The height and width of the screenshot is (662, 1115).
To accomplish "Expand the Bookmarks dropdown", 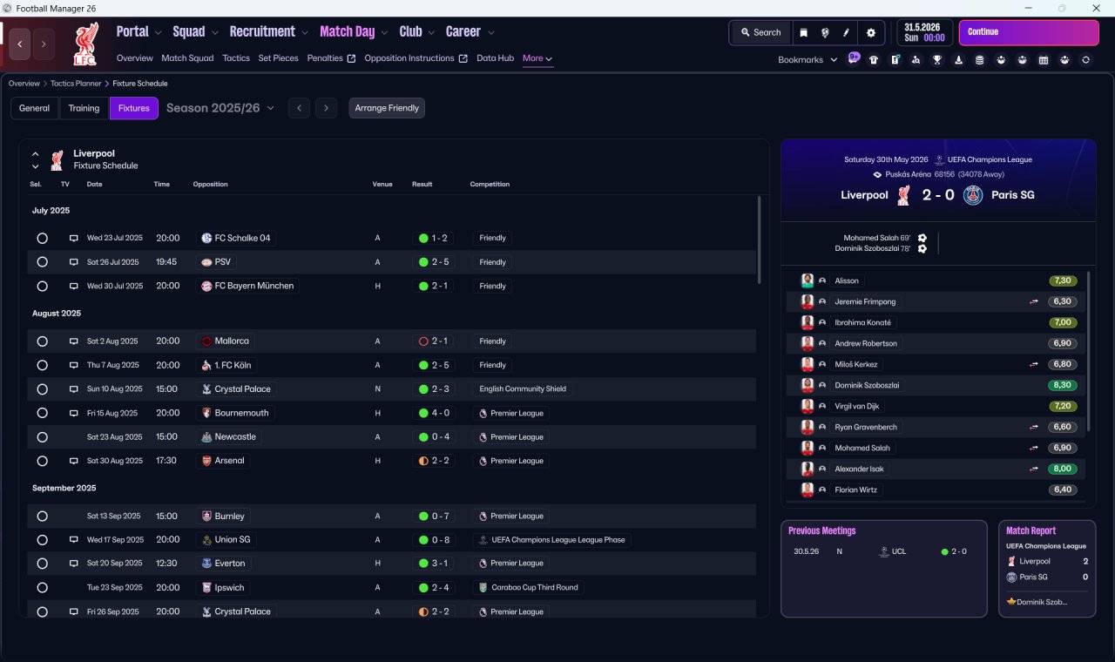I will point(808,59).
